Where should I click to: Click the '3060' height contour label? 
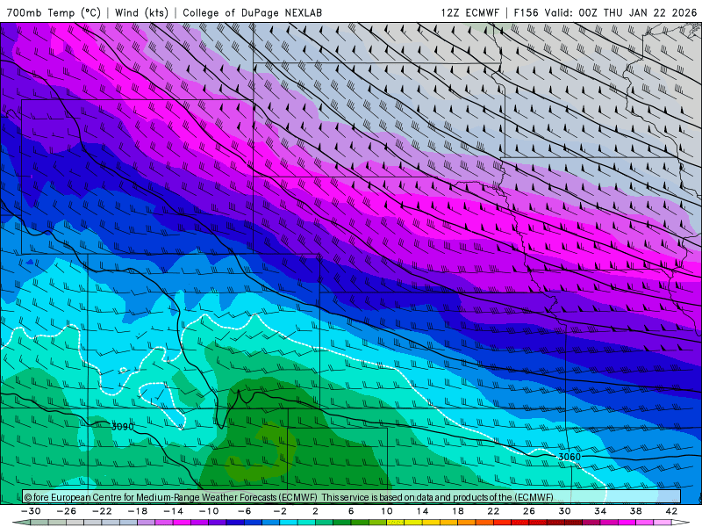pos(569,457)
